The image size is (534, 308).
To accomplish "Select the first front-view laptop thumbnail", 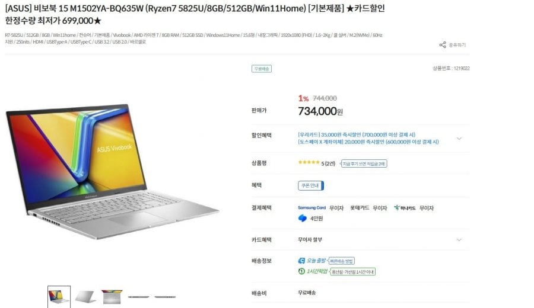I will pos(59,297).
